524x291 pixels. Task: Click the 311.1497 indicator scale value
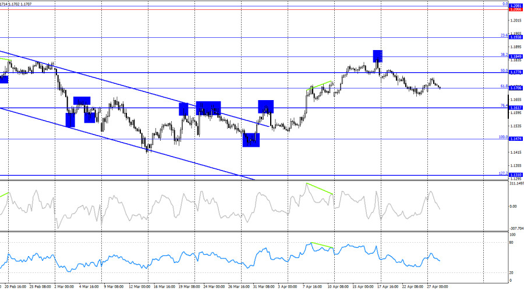[x=516, y=183]
